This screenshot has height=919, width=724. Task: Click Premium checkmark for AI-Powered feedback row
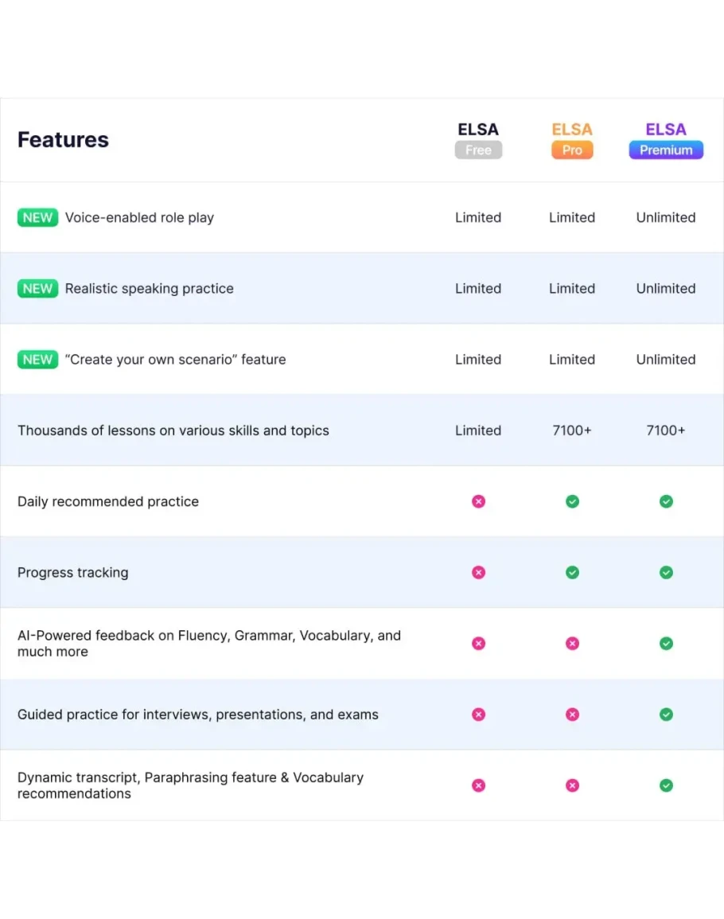click(666, 643)
